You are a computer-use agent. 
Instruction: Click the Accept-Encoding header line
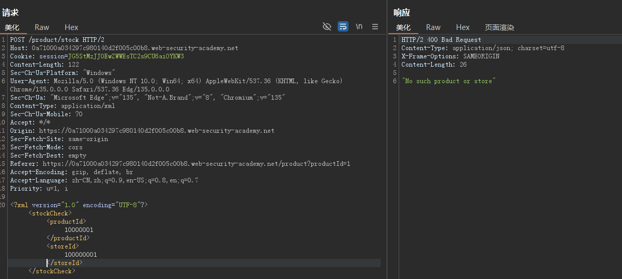[71, 172]
